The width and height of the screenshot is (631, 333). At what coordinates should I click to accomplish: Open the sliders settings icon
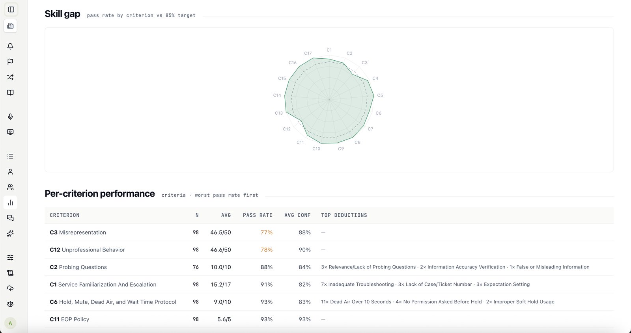click(11, 257)
